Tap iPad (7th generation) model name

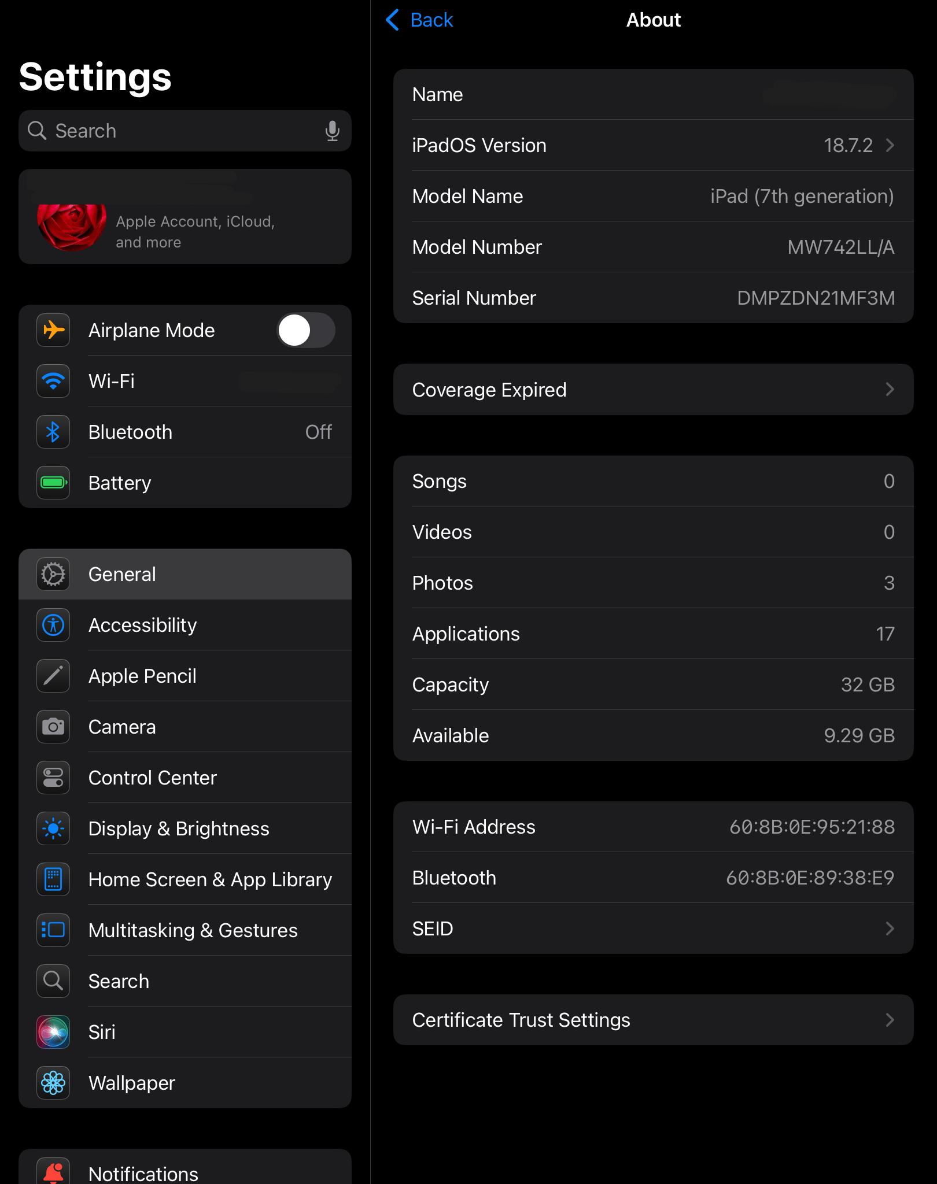pos(802,197)
